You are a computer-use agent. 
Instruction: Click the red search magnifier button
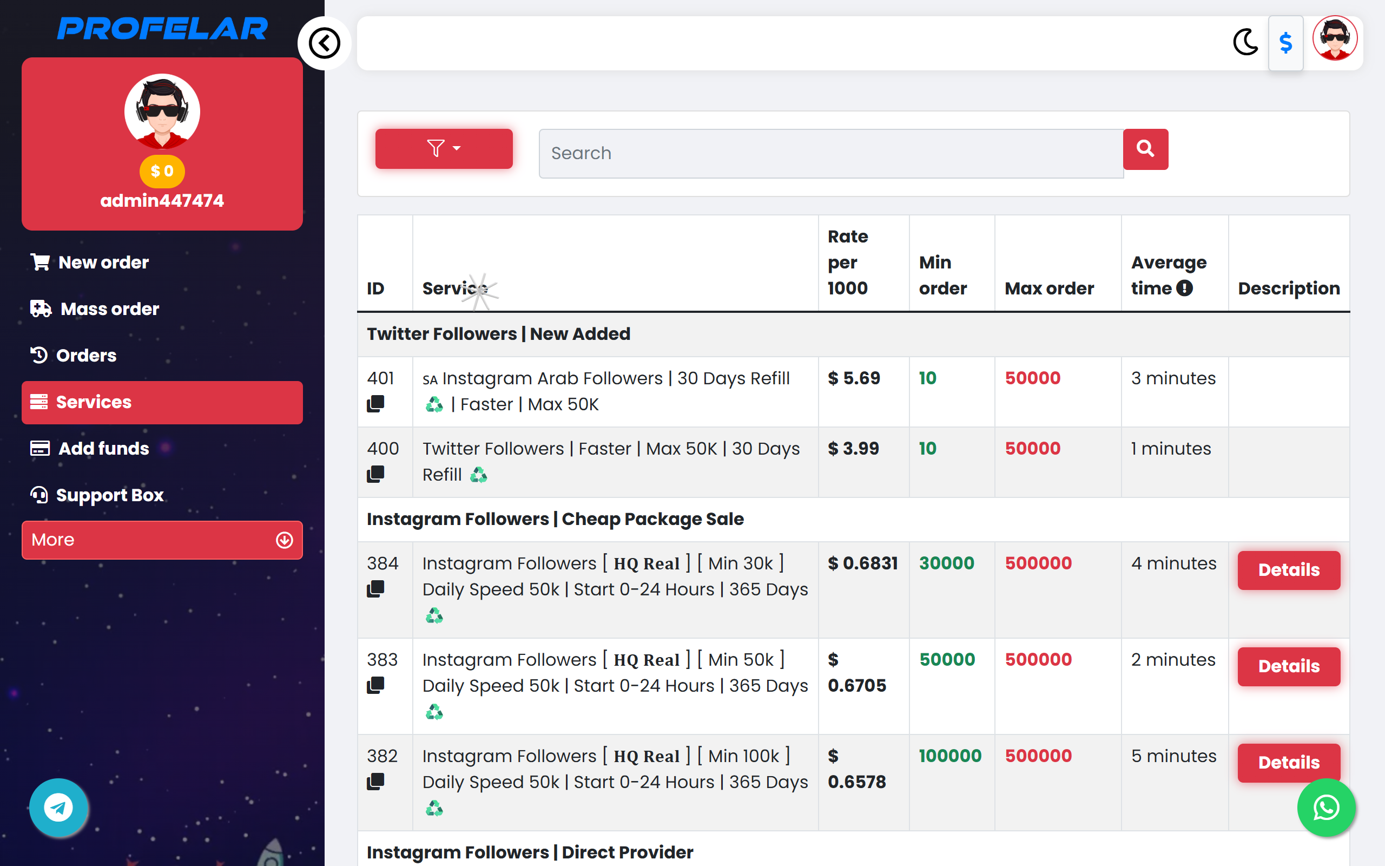(x=1145, y=149)
